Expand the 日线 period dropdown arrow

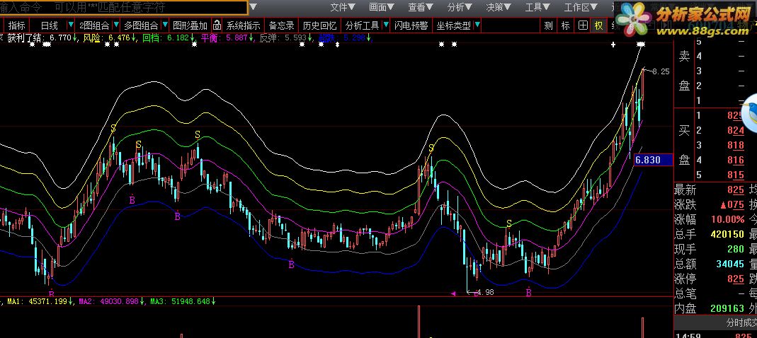click(x=71, y=25)
